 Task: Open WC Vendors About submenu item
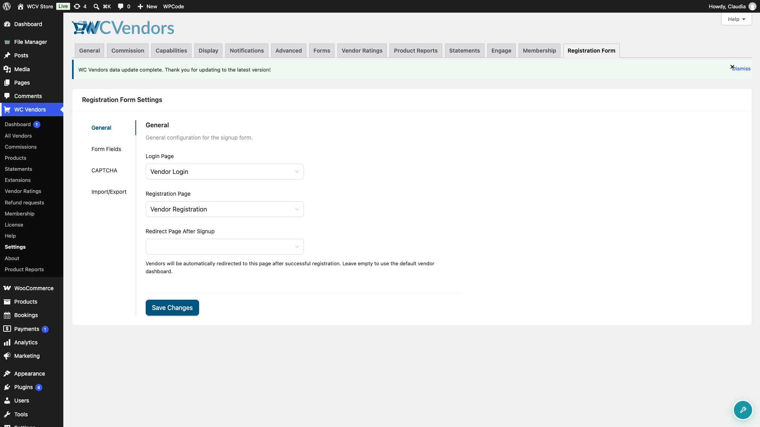pyautogui.click(x=12, y=258)
